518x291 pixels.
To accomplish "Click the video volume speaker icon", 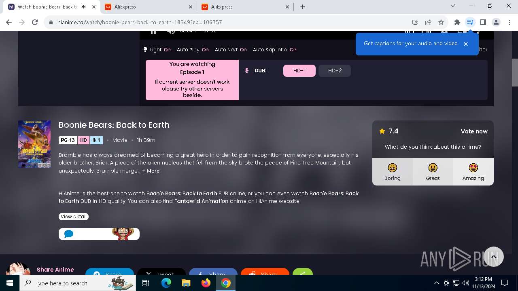I will [171, 32].
